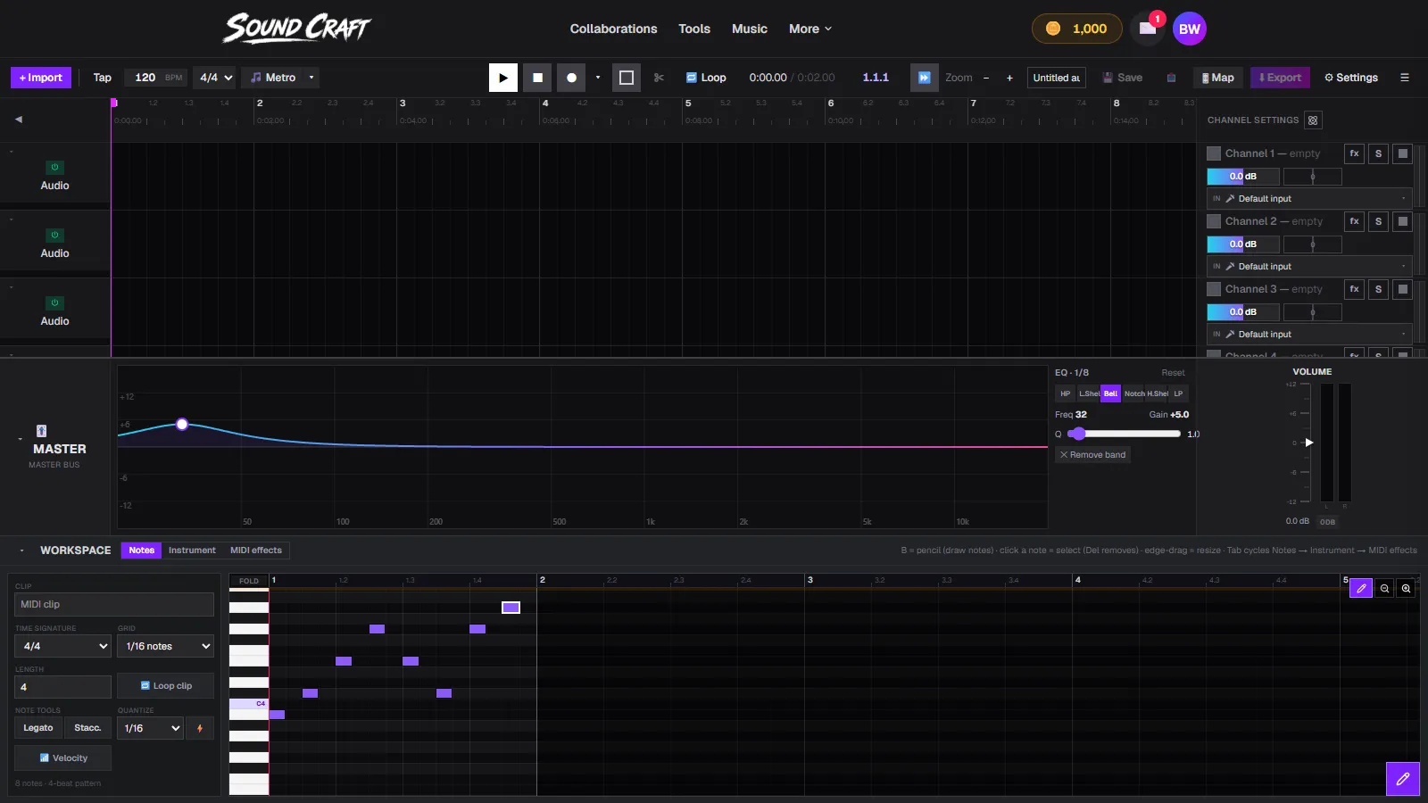Screen dimensions: 1428x803
Task: Toggle power on third Audio track
Action: [54, 302]
